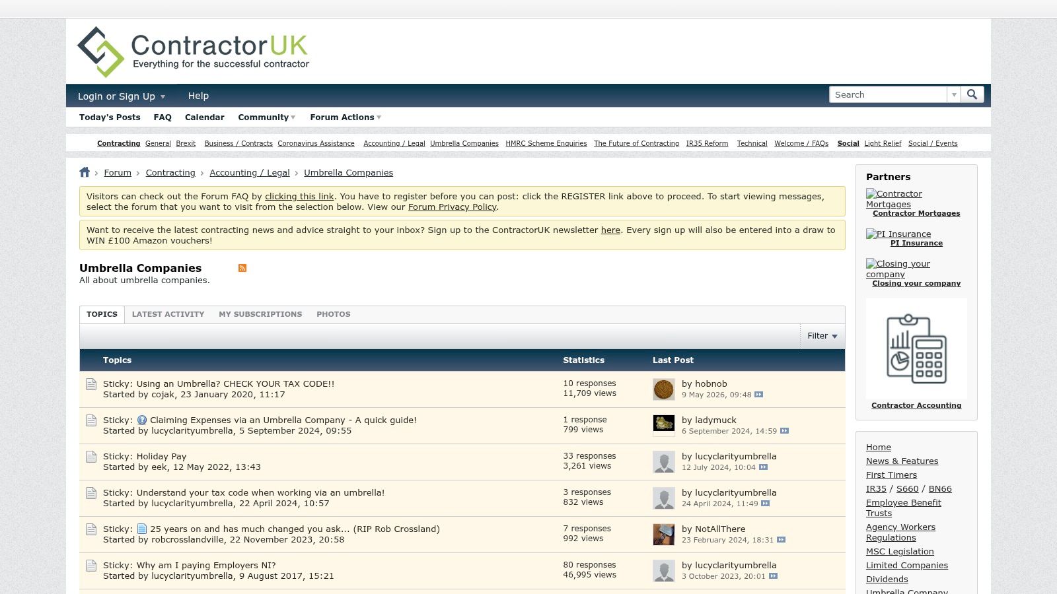Expand the Forum Actions menu
Image resolution: width=1057 pixels, height=594 pixels.
click(x=346, y=117)
